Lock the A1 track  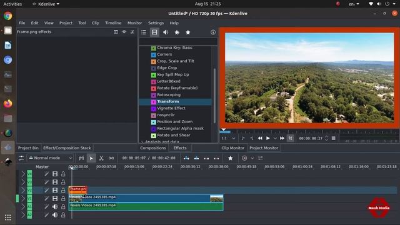pyautogui.click(x=63, y=207)
